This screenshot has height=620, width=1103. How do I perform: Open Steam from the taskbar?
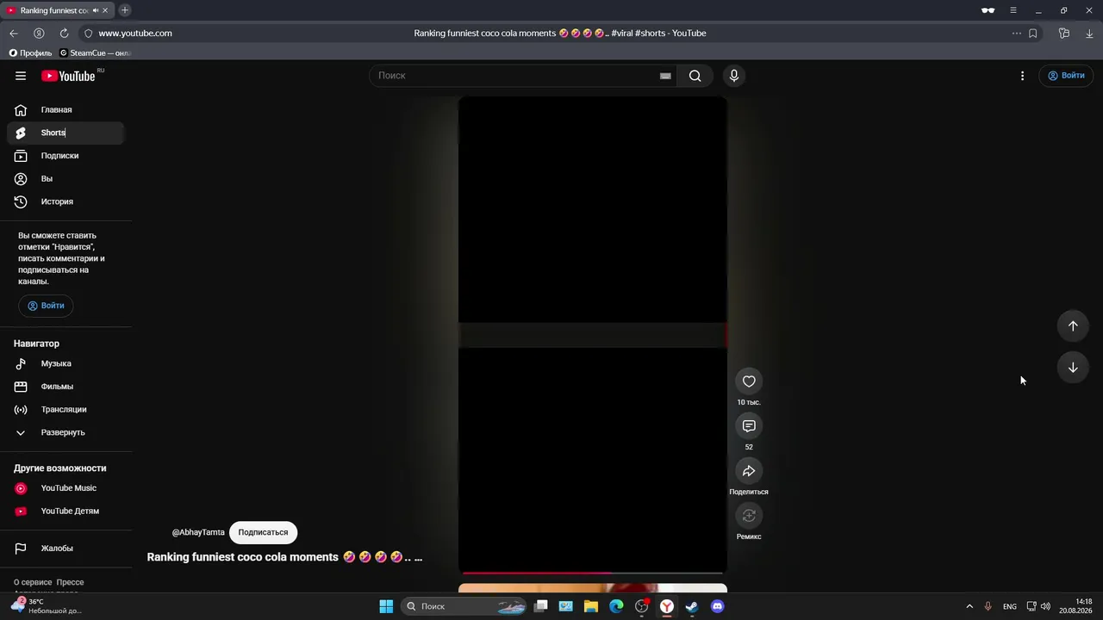click(x=692, y=606)
